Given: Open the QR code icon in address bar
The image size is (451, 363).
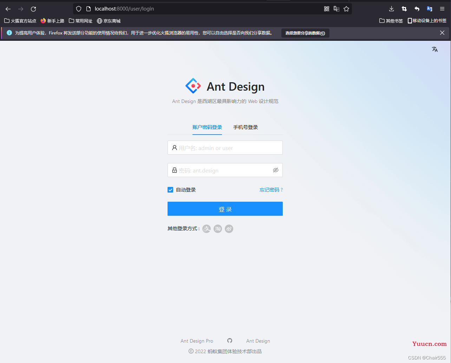Looking at the screenshot, I should pyautogui.click(x=327, y=9).
